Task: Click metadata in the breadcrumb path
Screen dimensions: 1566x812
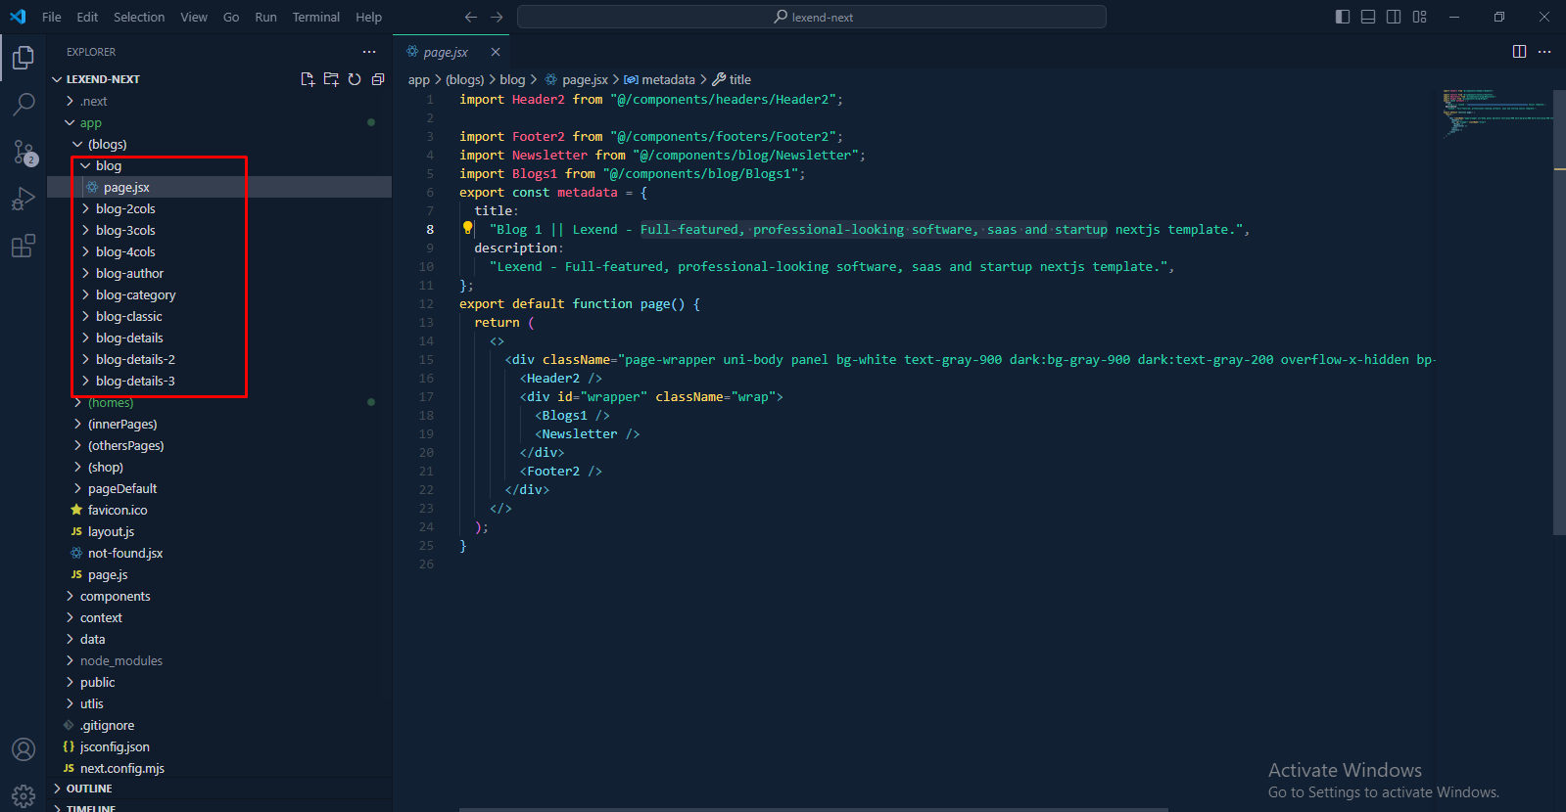Action: (x=667, y=79)
